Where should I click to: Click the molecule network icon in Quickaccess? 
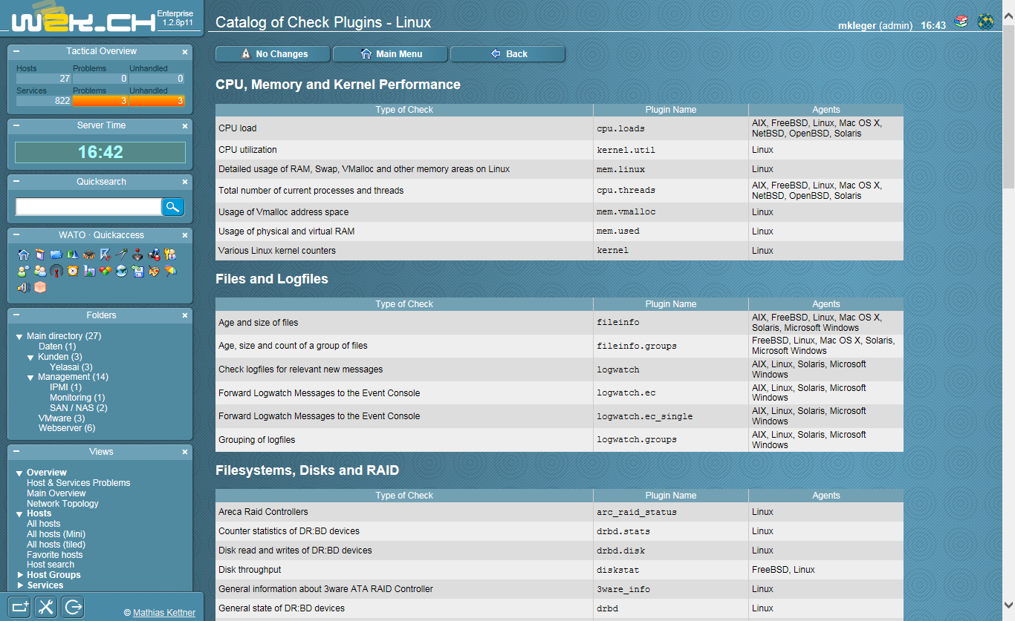(x=154, y=254)
